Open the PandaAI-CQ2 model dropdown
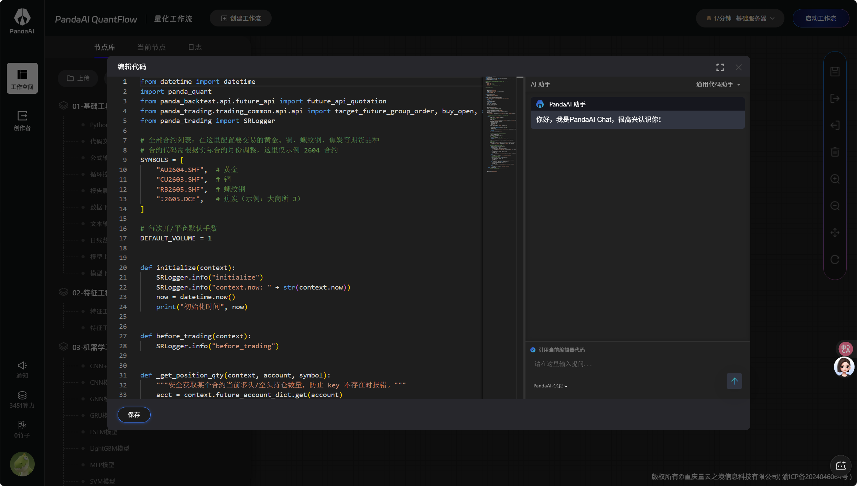857x486 pixels. [550, 386]
